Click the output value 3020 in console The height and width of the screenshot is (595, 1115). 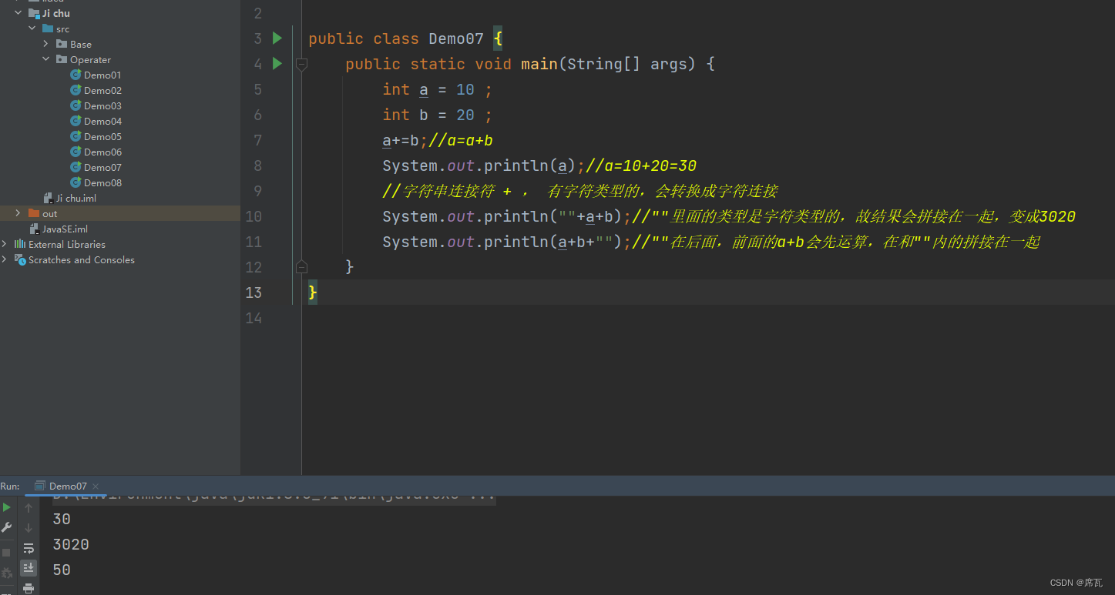tap(71, 544)
